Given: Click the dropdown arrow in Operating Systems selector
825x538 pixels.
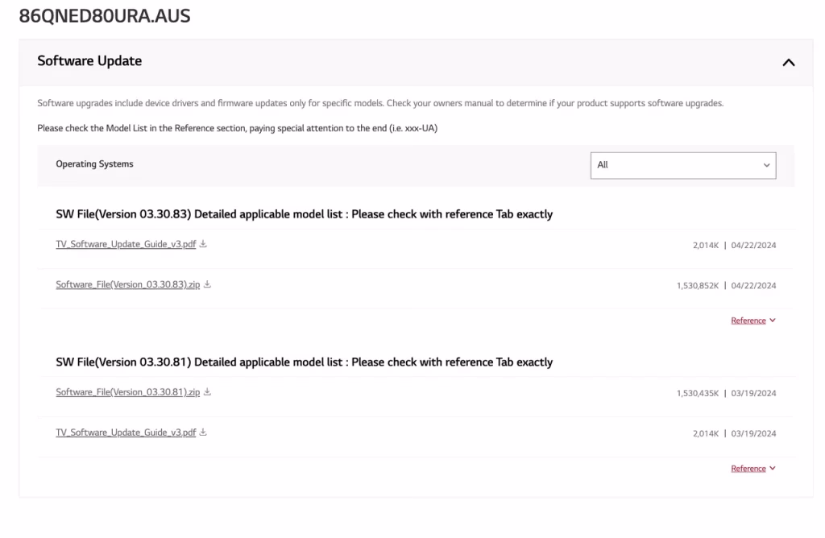Looking at the screenshot, I should tap(766, 165).
